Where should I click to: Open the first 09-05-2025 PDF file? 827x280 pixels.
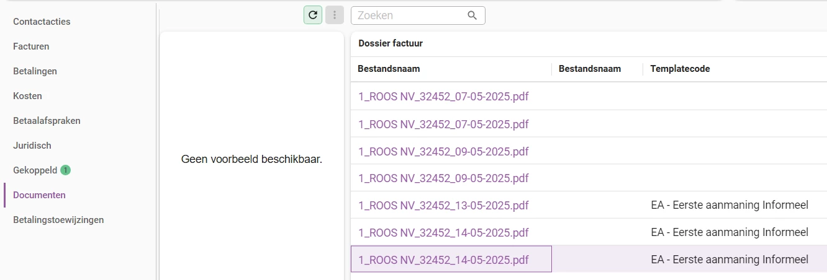click(444, 151)
